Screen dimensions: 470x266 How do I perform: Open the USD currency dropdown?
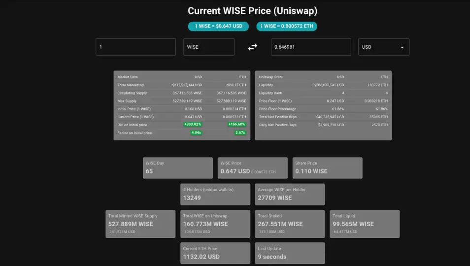point(384,47)
